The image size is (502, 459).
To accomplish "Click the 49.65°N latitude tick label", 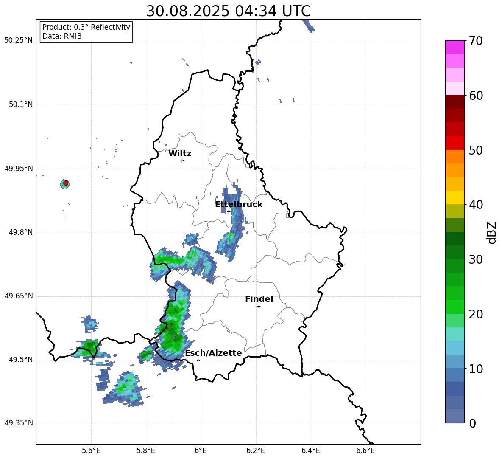I will coord(19,296).
